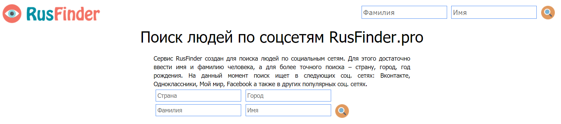Click the paragraph starting with Сервис RusFinder создан
This screenshot has width=561, height=124.
tap(282, 71)
